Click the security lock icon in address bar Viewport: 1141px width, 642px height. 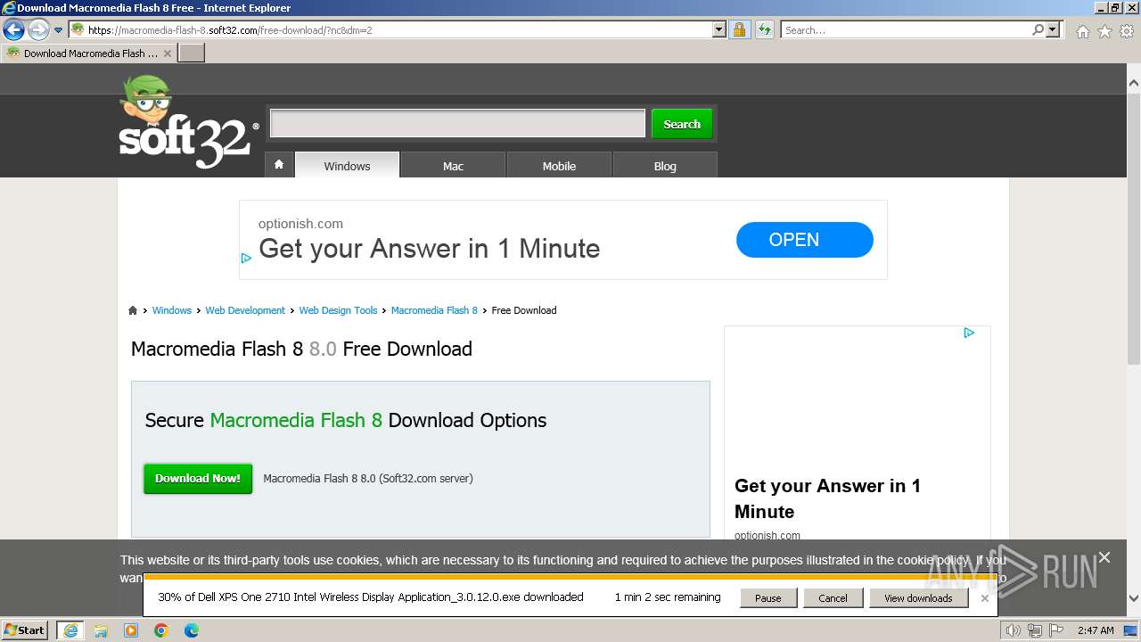739,30
